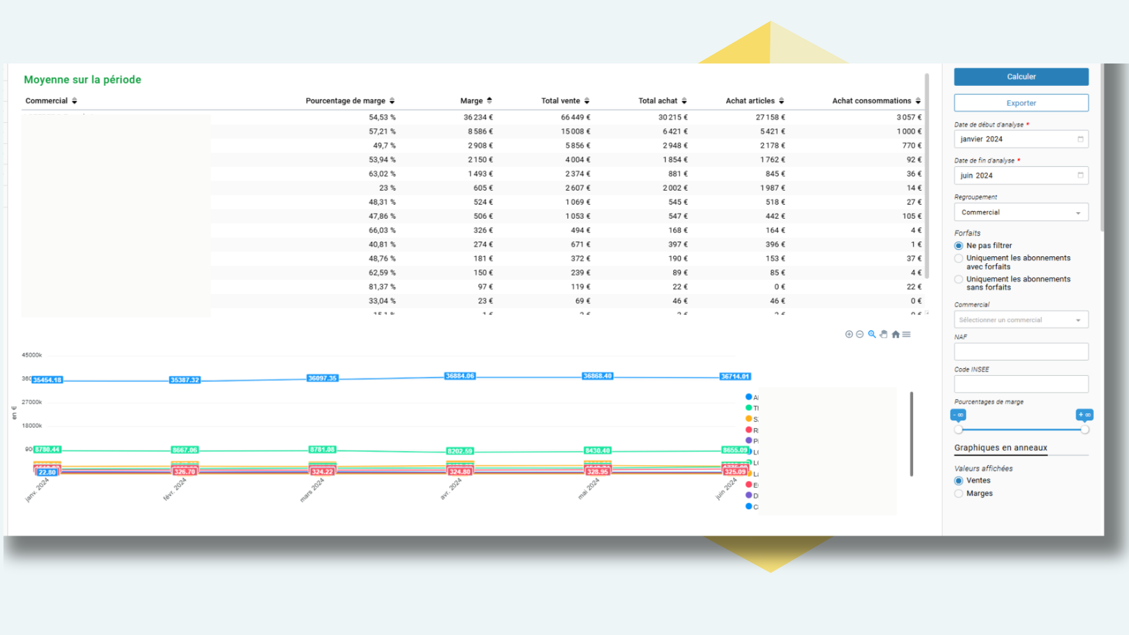The width and height of the screenshot is (1129, 635).
Task: Click the table vertical scrollbar
Action: (x=927, y=176)
